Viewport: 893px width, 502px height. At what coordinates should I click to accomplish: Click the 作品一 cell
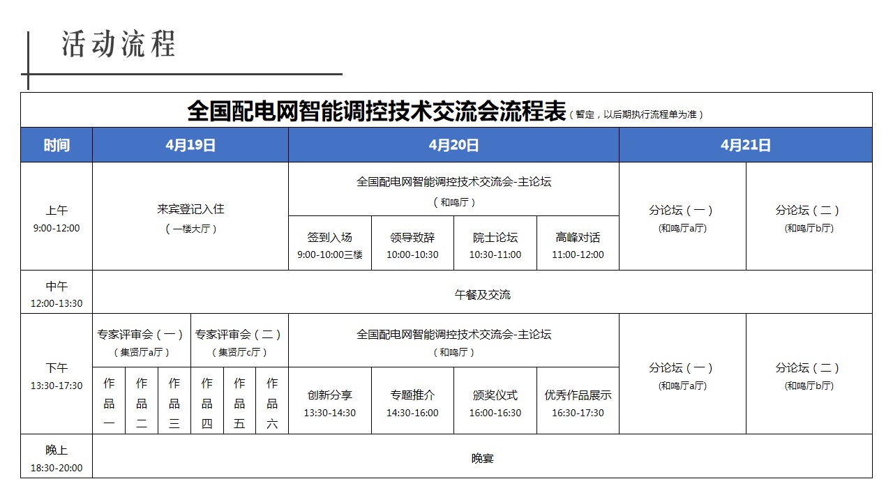109,401
